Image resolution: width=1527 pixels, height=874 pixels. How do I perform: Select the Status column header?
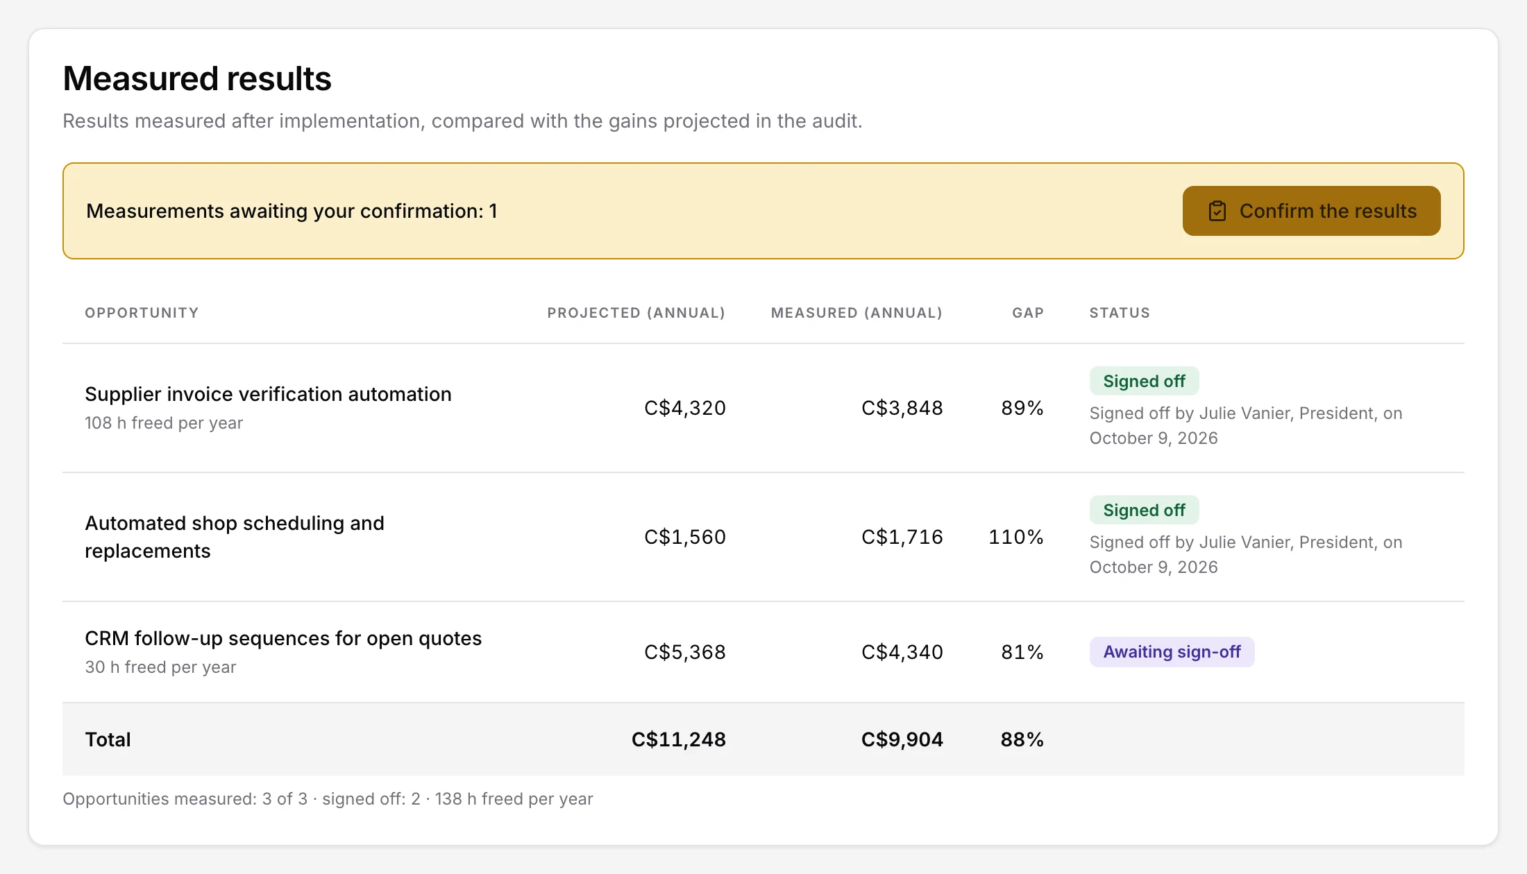pyautogui.click(x=1120, y=313)
